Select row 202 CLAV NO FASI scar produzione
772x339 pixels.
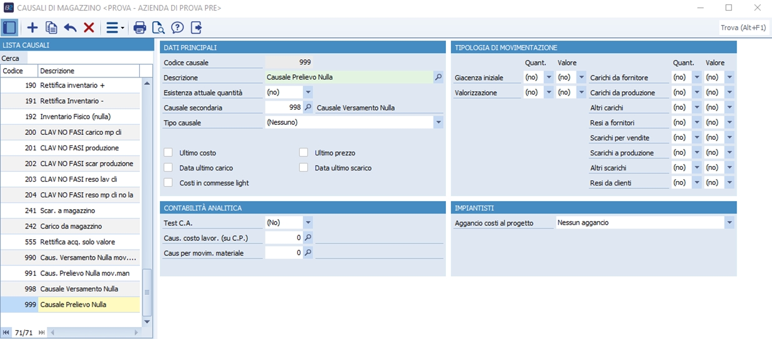pyautogui.click(x=71, y=164)
